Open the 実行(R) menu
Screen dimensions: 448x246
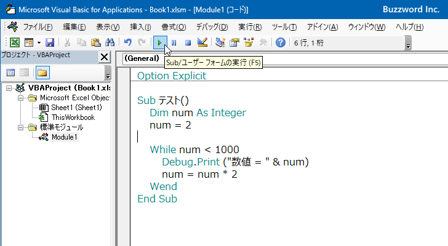(x=250, y=27)
